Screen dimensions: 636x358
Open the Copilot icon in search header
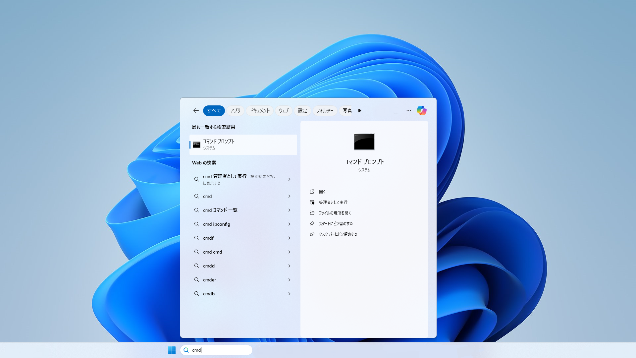[421, 111]
